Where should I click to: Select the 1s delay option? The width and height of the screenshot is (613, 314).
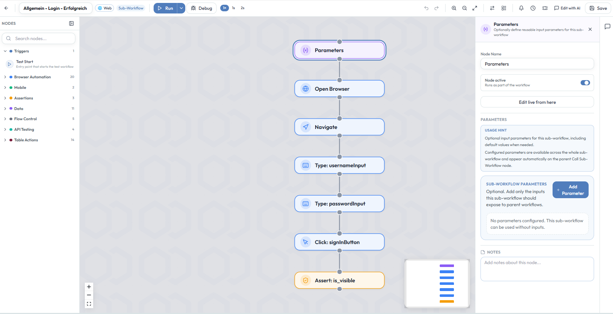click(x=234, y=8)
